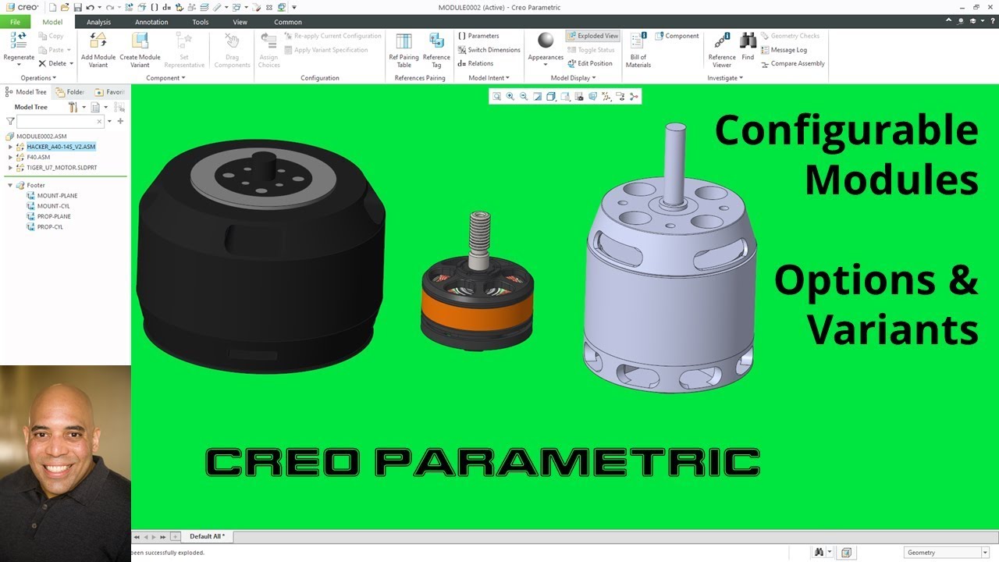Open saved orientations icon
Viewport: 999px width, 562px height.
(565, 97)
